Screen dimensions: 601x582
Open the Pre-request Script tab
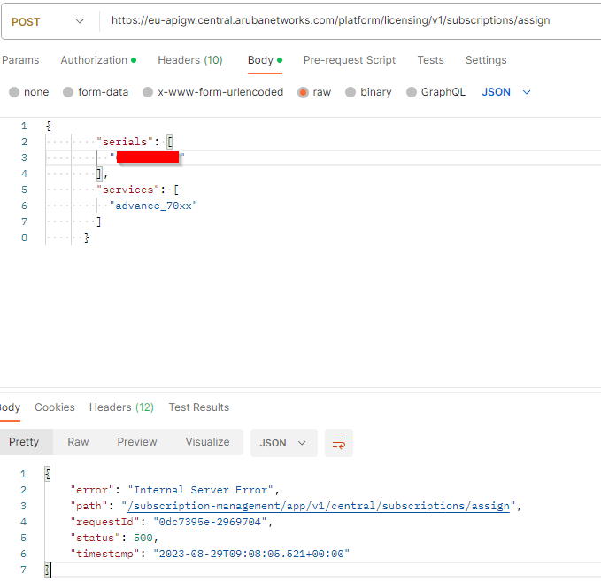(x=349, y=60)
